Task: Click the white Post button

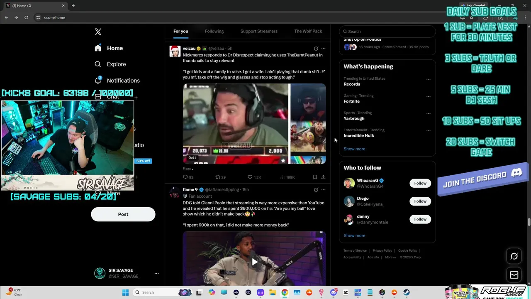Action: 123,214
